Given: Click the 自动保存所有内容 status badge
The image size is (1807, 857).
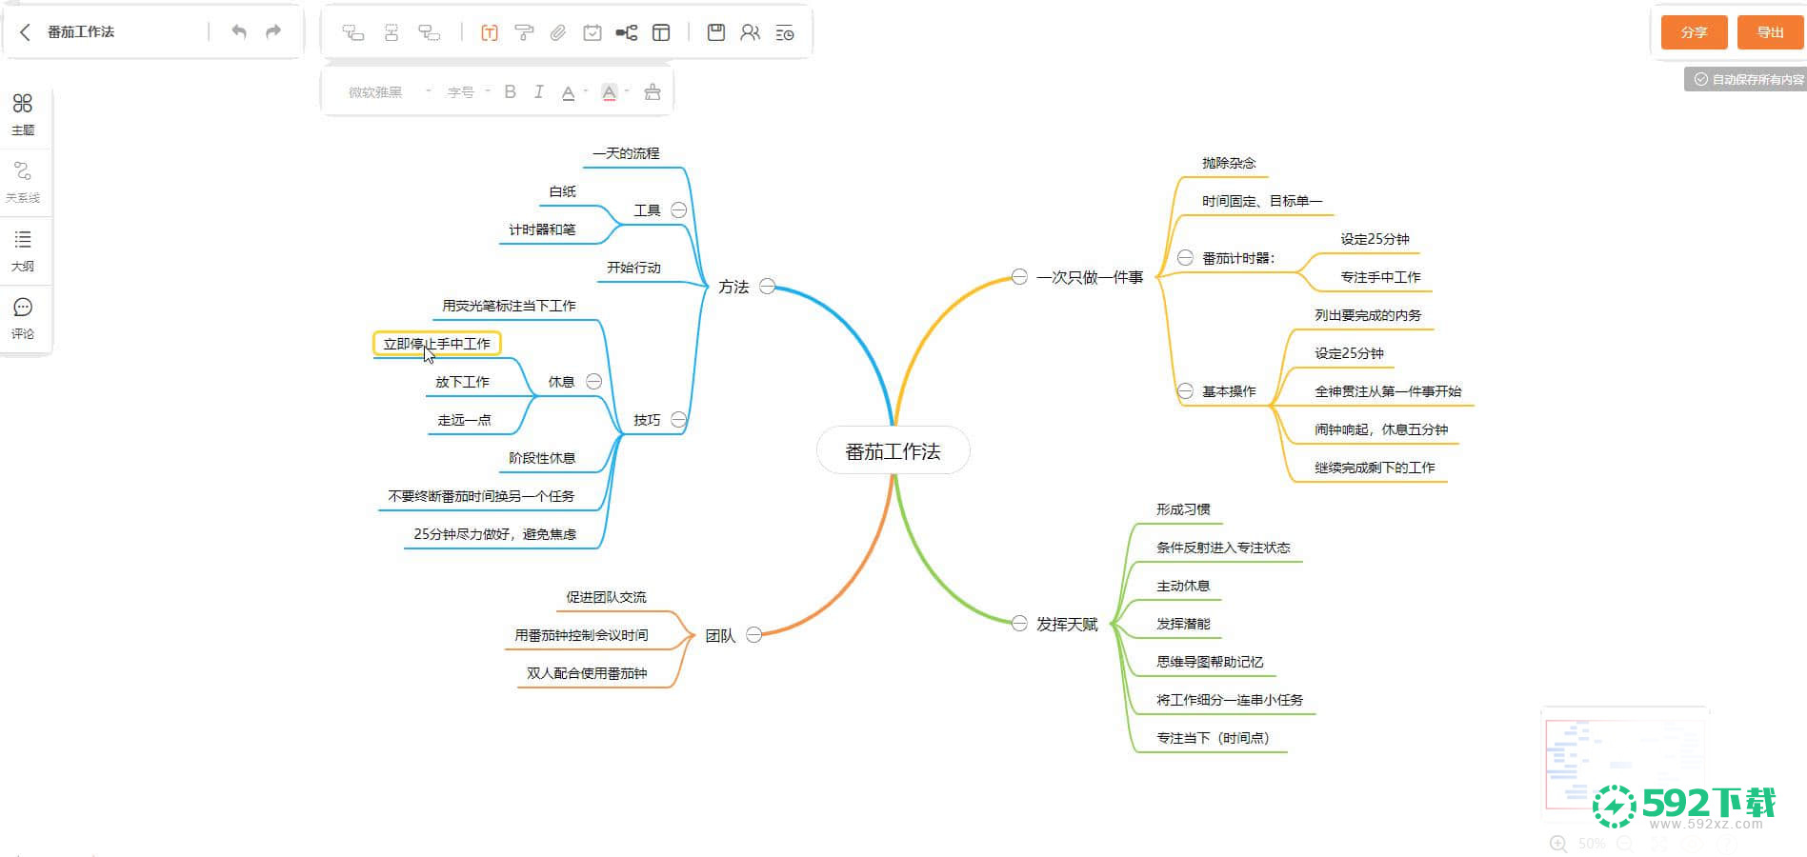Looking at the screenshot, I should point(1745,79).
